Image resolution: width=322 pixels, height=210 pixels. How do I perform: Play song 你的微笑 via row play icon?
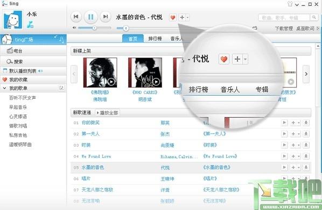(284, 122)
